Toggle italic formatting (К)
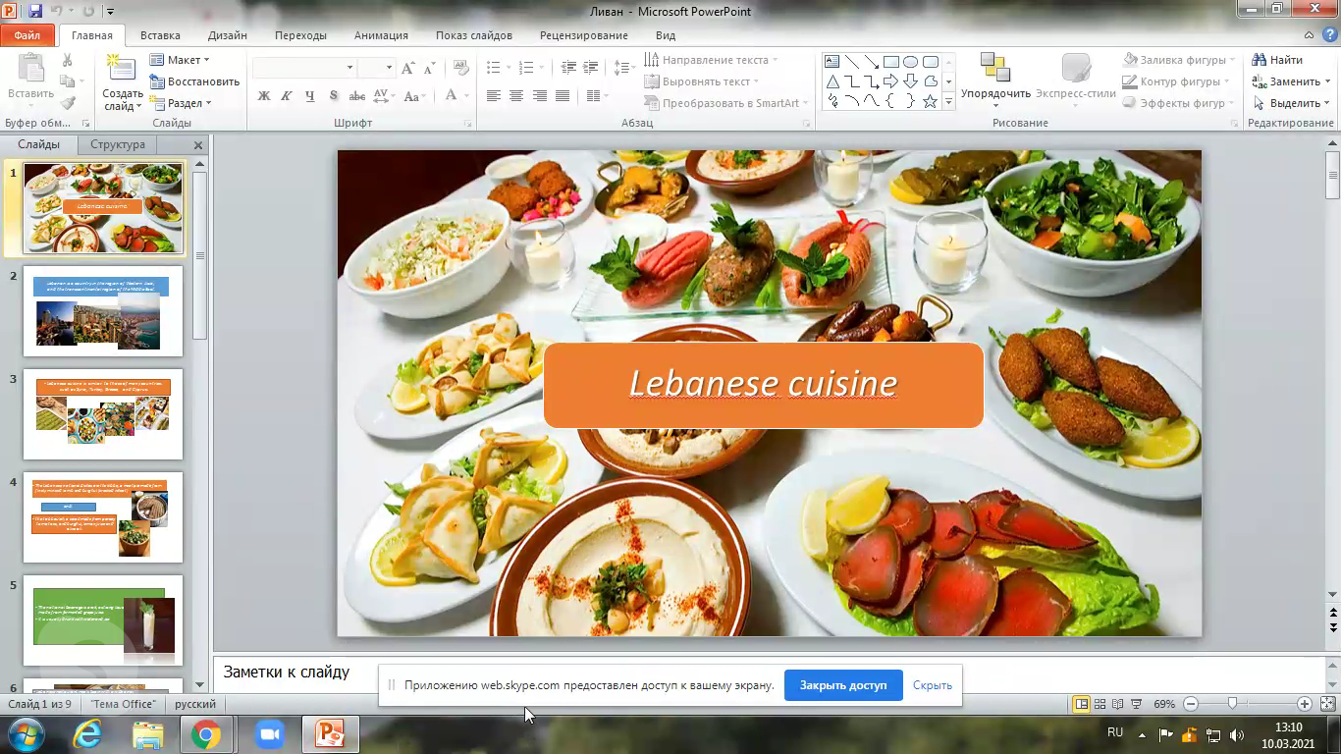Image resolution: width=1341 pixels, height=754 pixels. [287, 96]
